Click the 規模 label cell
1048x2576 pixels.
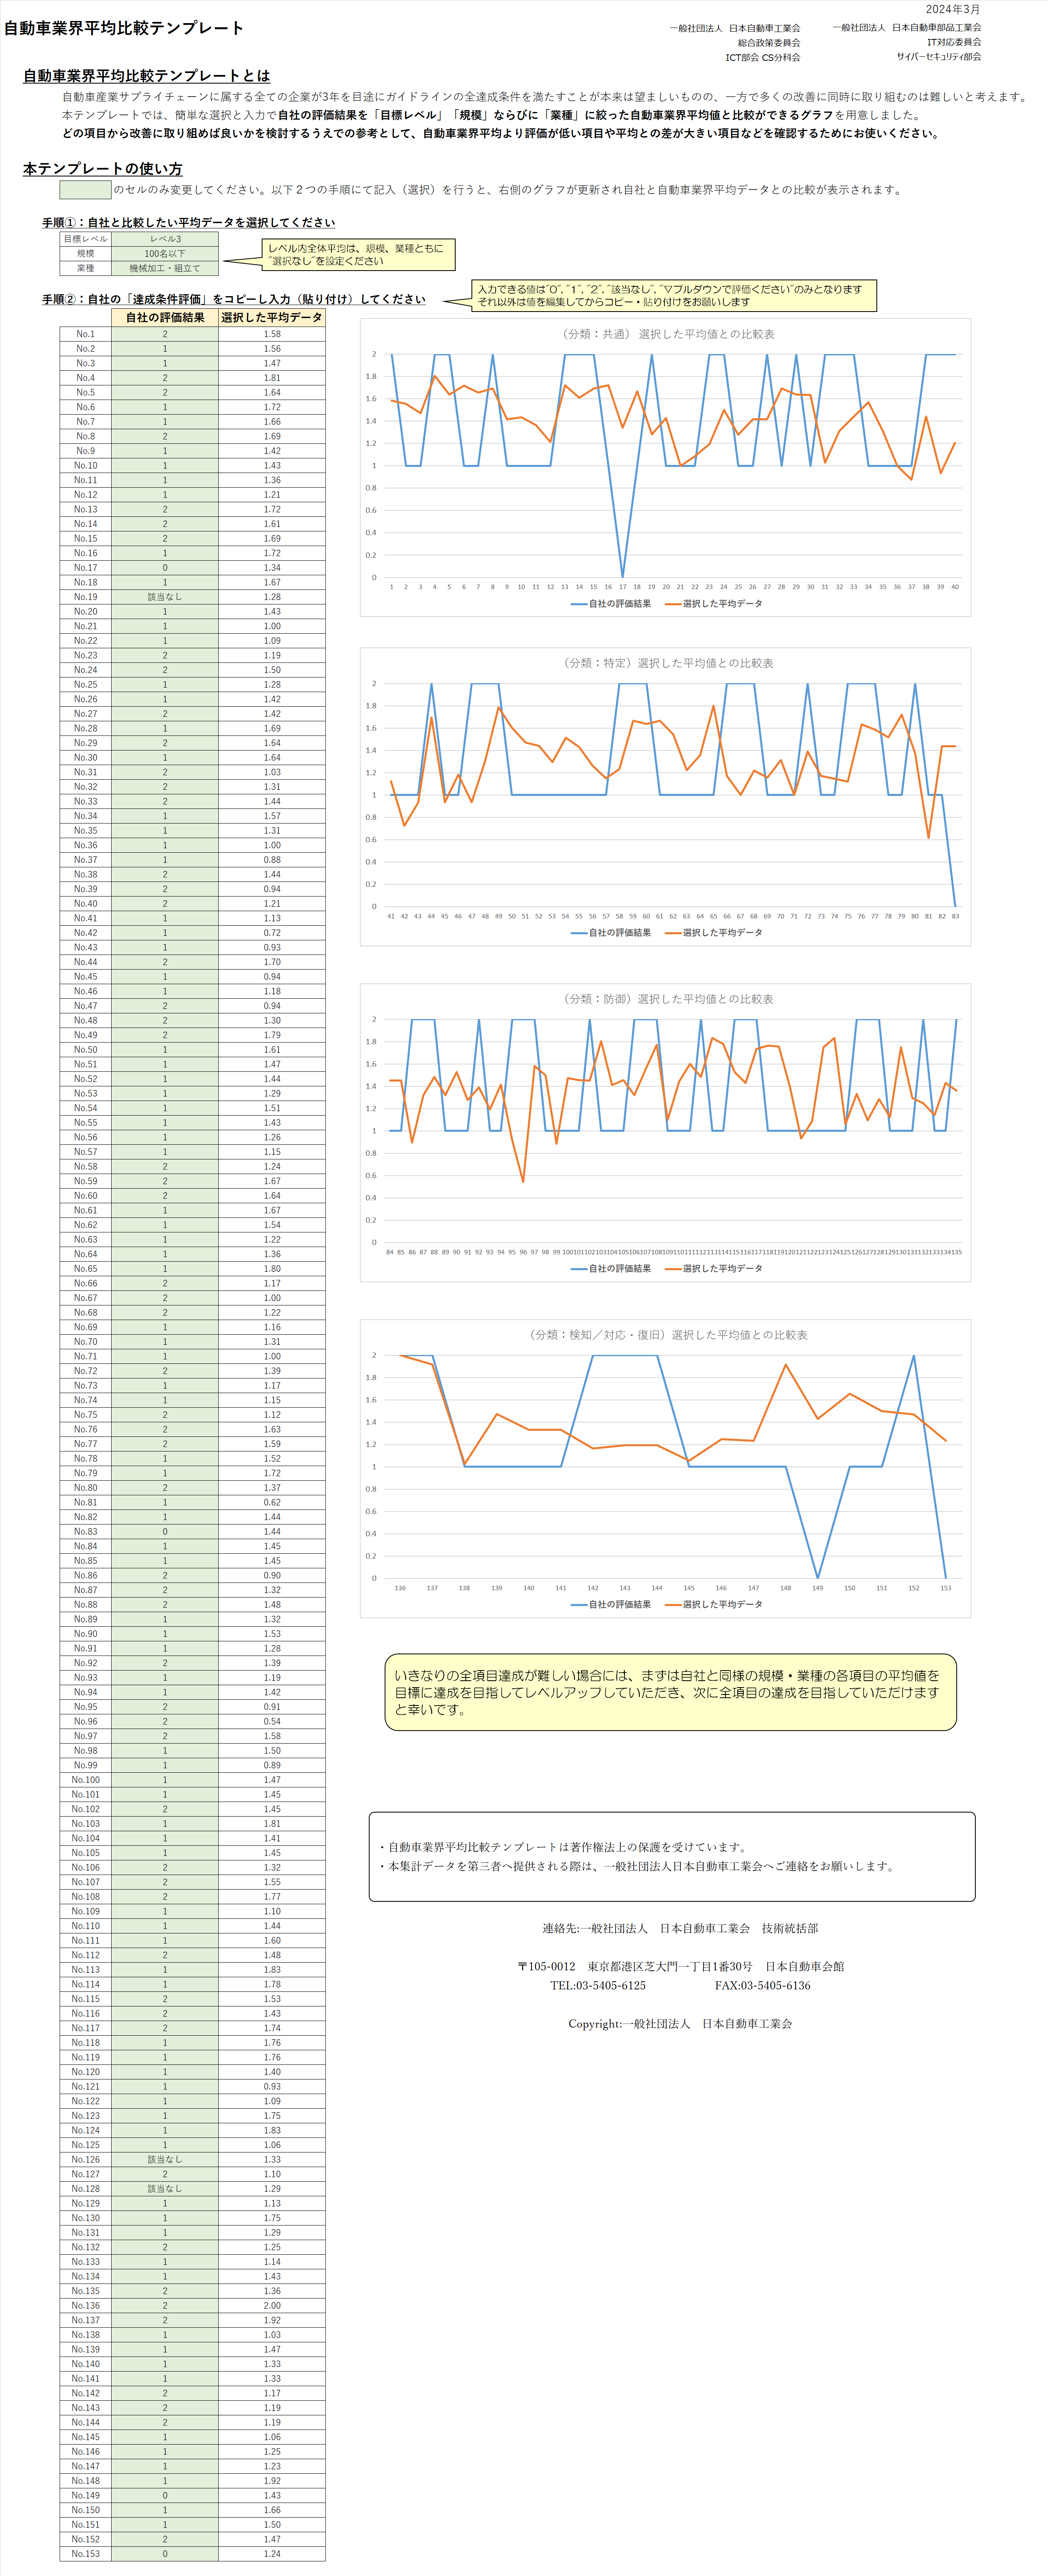pos(86,254)
